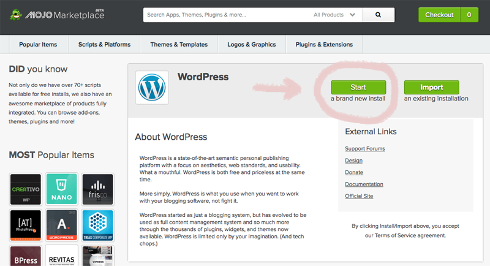Expand the All Products dropdown

(x=334, y=15)
